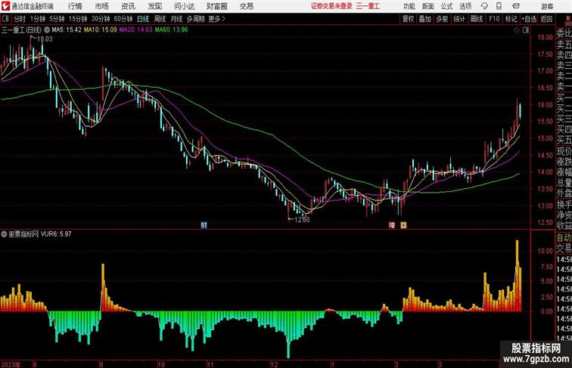Switch to 5分钟 period
Viewport: 572px width, 368px height.
click(x=57, y=19)
